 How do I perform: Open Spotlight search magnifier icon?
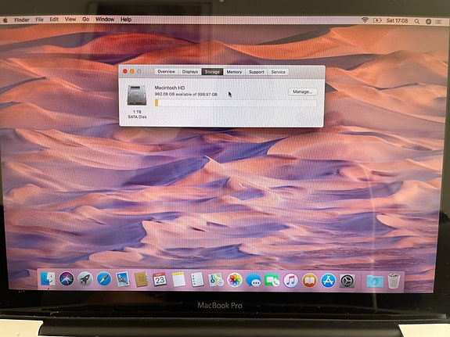pyautogui.click(x=417, y=21)
